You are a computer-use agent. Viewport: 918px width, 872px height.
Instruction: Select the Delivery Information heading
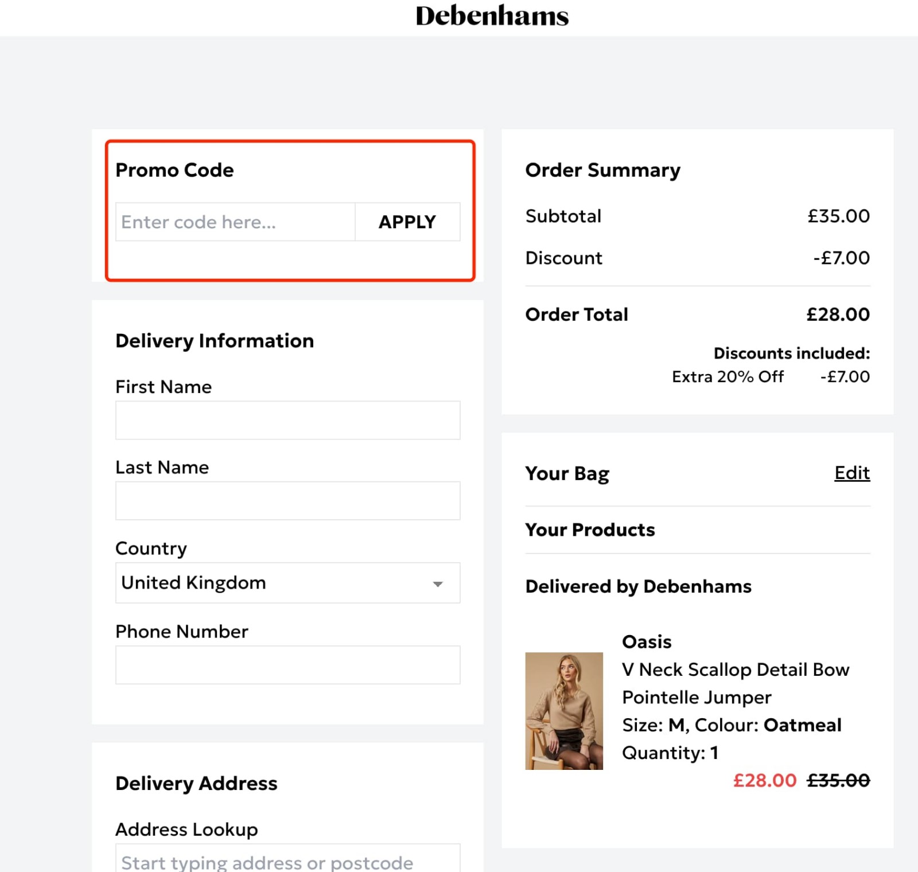pyautogui.click(x=214, y=340)
